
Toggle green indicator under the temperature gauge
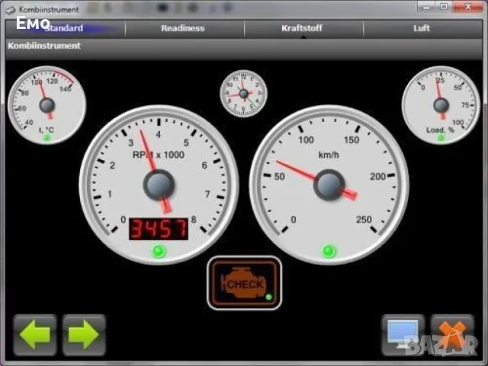[47, 138]
